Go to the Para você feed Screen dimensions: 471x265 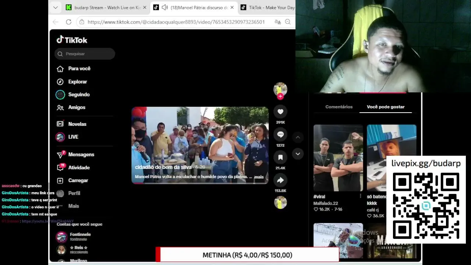(x=74, y=68)
